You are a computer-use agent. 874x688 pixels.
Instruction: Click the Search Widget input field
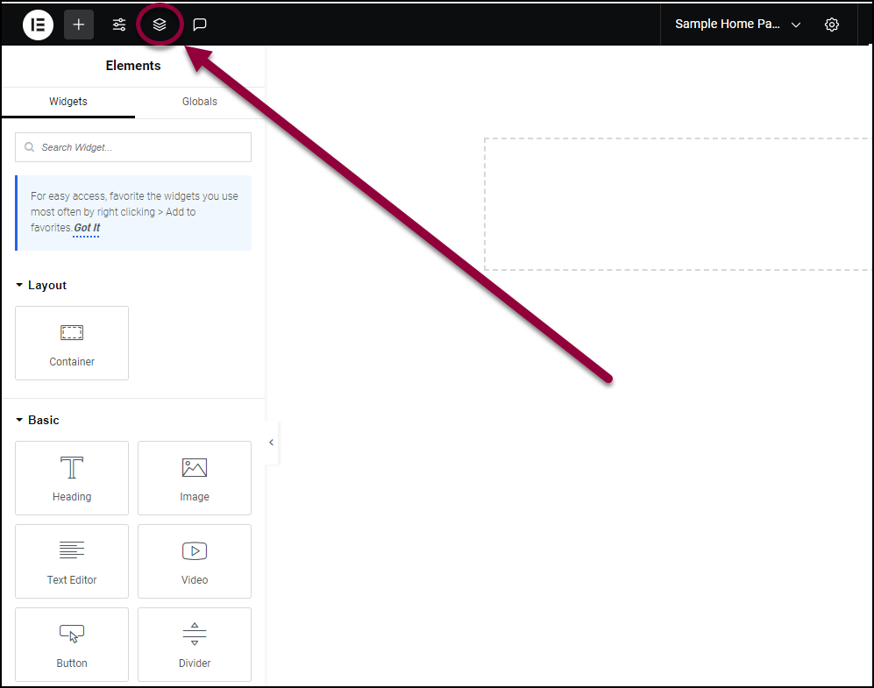133,147
